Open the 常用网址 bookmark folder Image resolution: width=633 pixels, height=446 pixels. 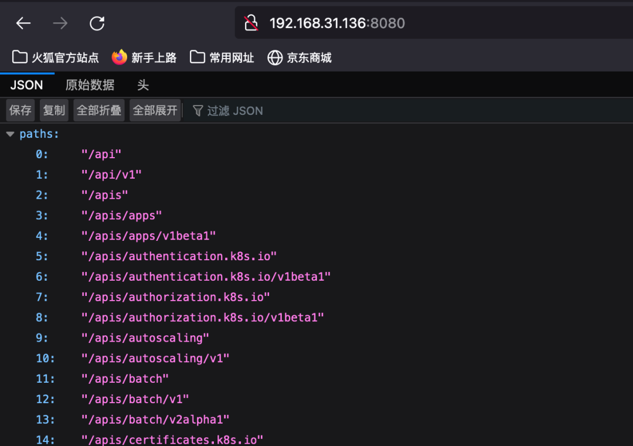pyautogui.click(x=222, y=57)
